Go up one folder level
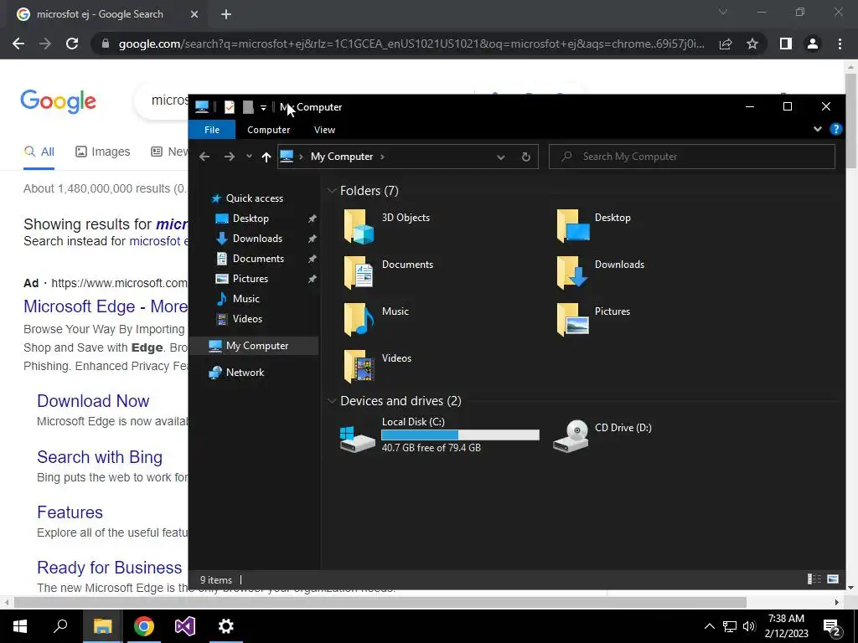Viewport: 858px width, 643px height. pyautogui.click(x=266, y=157)
